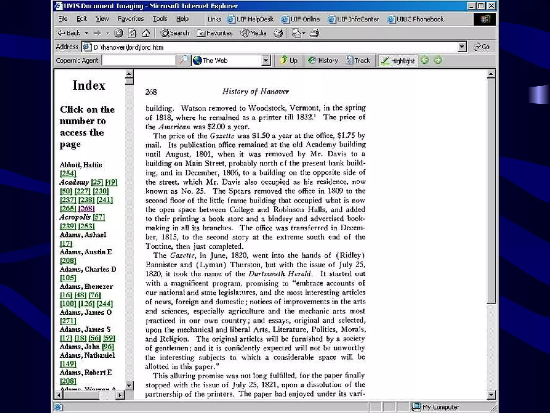Click the Copernic Agent search input field
550x413 pixels.
pos(139,60)
